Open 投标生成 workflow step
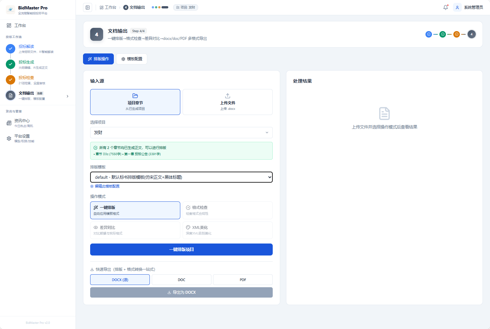This screenshot has width=490, height=329. [x=38, y=64]
